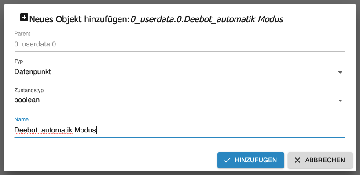Focus the Name input field

[x=180, y=130]
